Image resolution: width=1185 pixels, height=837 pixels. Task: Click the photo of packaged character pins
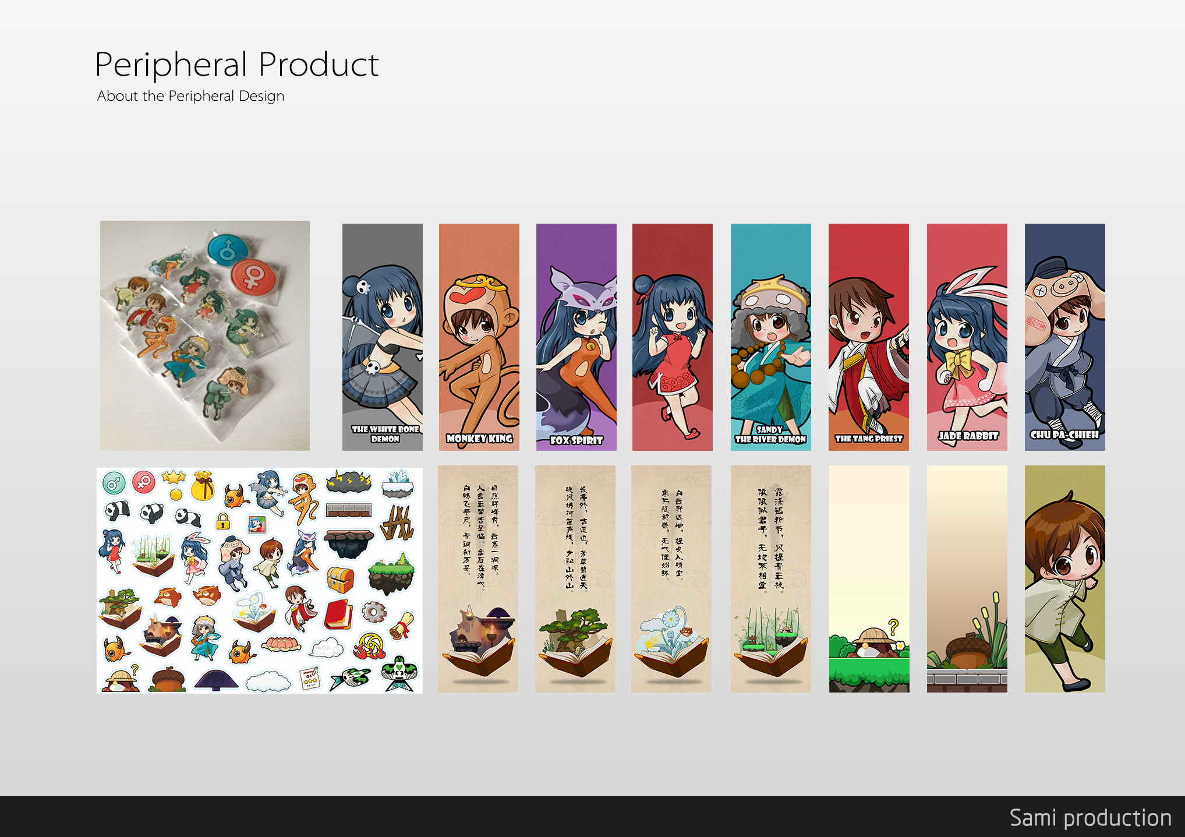coord(205,335)
